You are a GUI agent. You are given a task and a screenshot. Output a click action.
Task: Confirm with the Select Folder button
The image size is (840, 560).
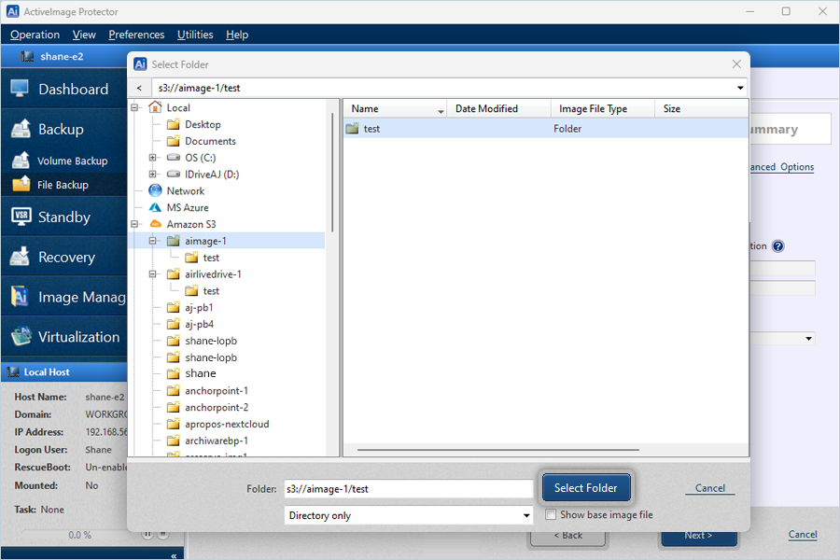(x=586, y=487)
